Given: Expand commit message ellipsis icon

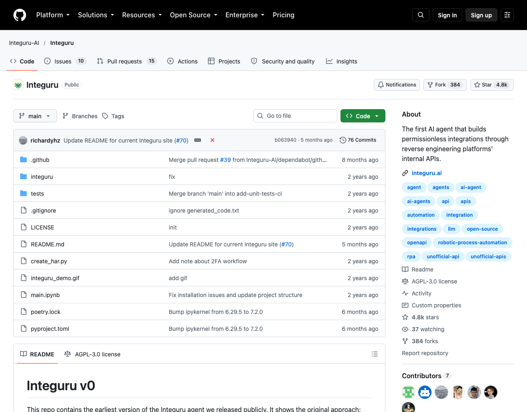Looking at the screenshot, I should 198,140.
